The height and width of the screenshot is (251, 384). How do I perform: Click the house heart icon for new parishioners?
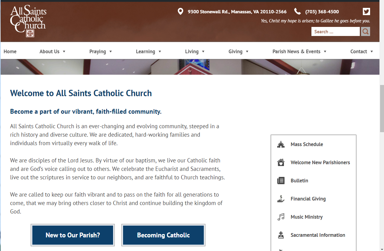click(281, 163)
